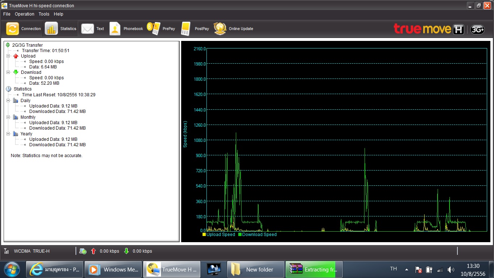Open the File menu
The image size is (494, 278).
7,14
